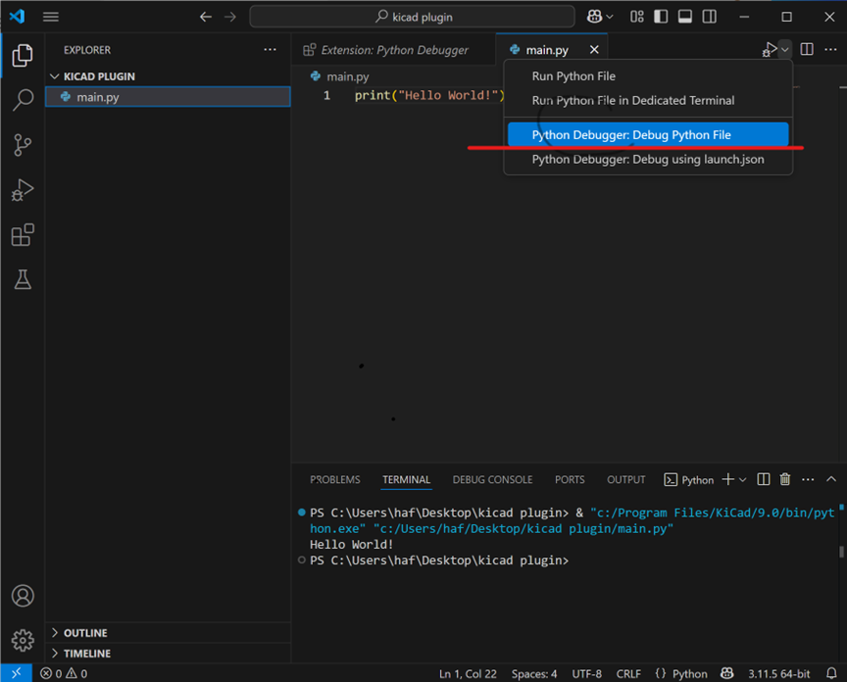Click the "Hello World!" terminal output line
The width and height of the screenshot is (847, 682).
[351, 544]
